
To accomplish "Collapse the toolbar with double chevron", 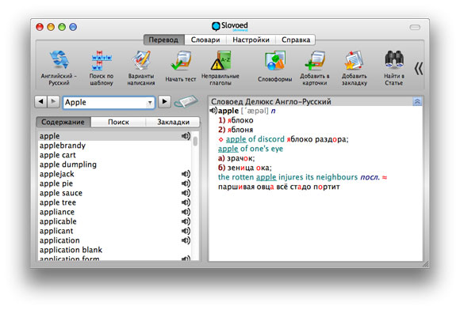I will click(x=419, y=69).
